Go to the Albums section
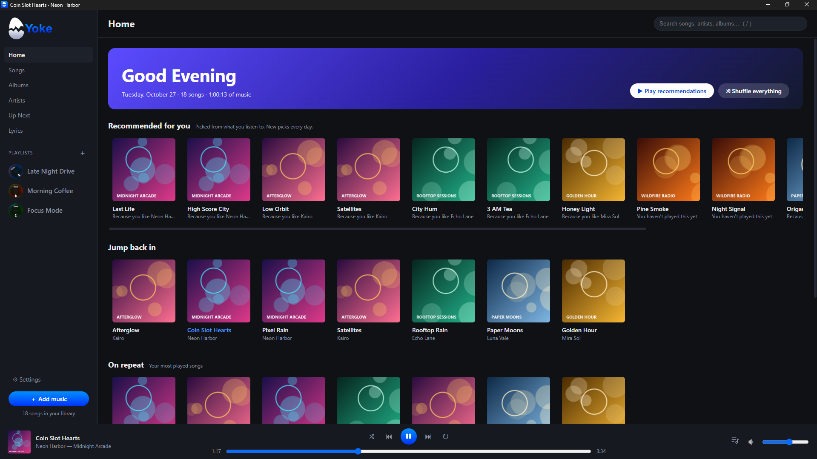 (x=49, y=85)
